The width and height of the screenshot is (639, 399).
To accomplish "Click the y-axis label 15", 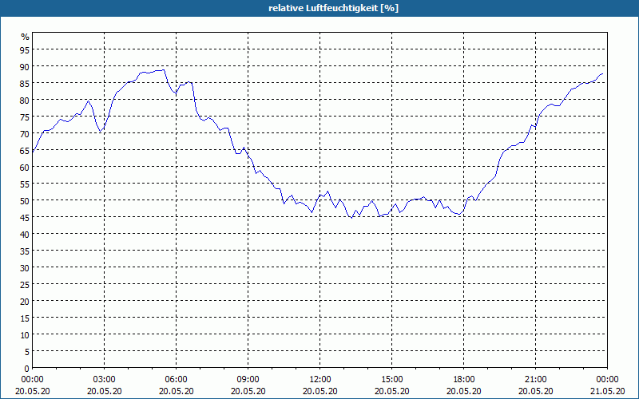I will click(25, 318).
